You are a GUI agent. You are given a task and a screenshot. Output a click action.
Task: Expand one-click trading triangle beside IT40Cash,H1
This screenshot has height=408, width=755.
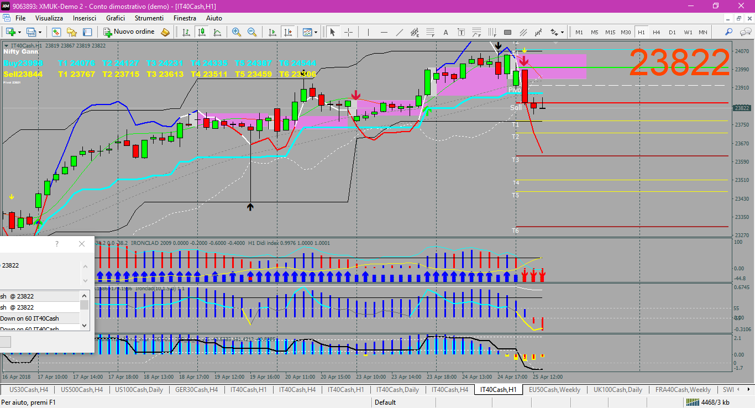pyautogui.click(x=6, y=45)
